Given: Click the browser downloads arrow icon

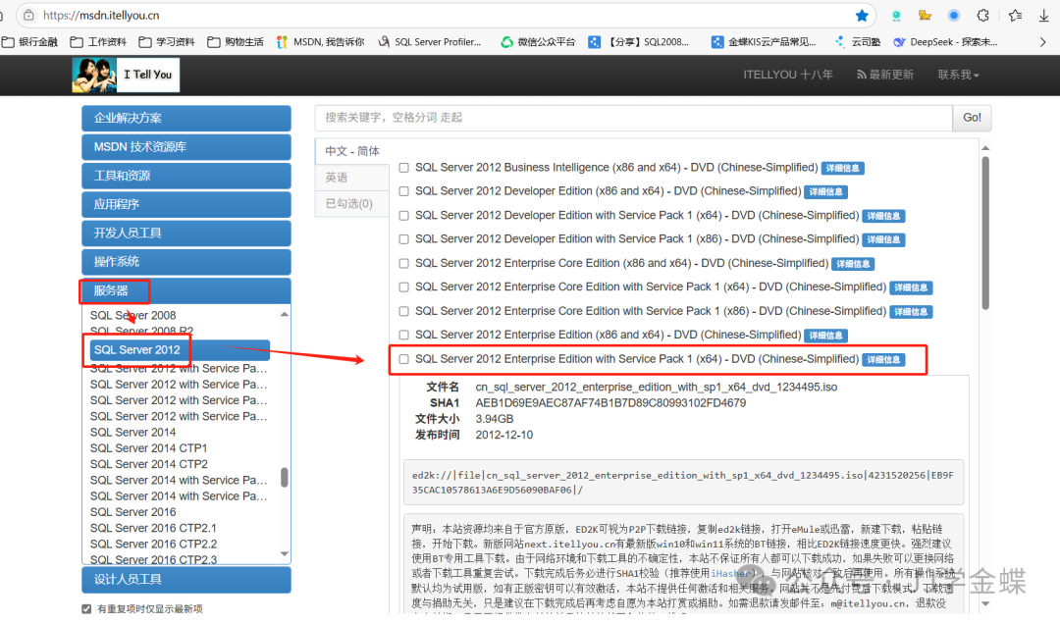Looking at the screenshot, I should (x=1043, y=16).
